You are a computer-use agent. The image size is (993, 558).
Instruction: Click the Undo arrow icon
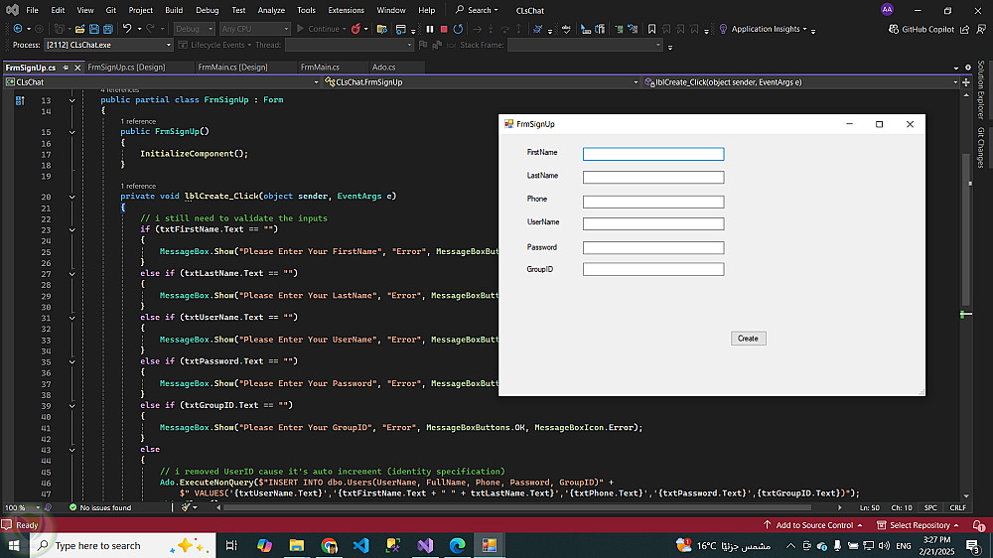(128, 30)
